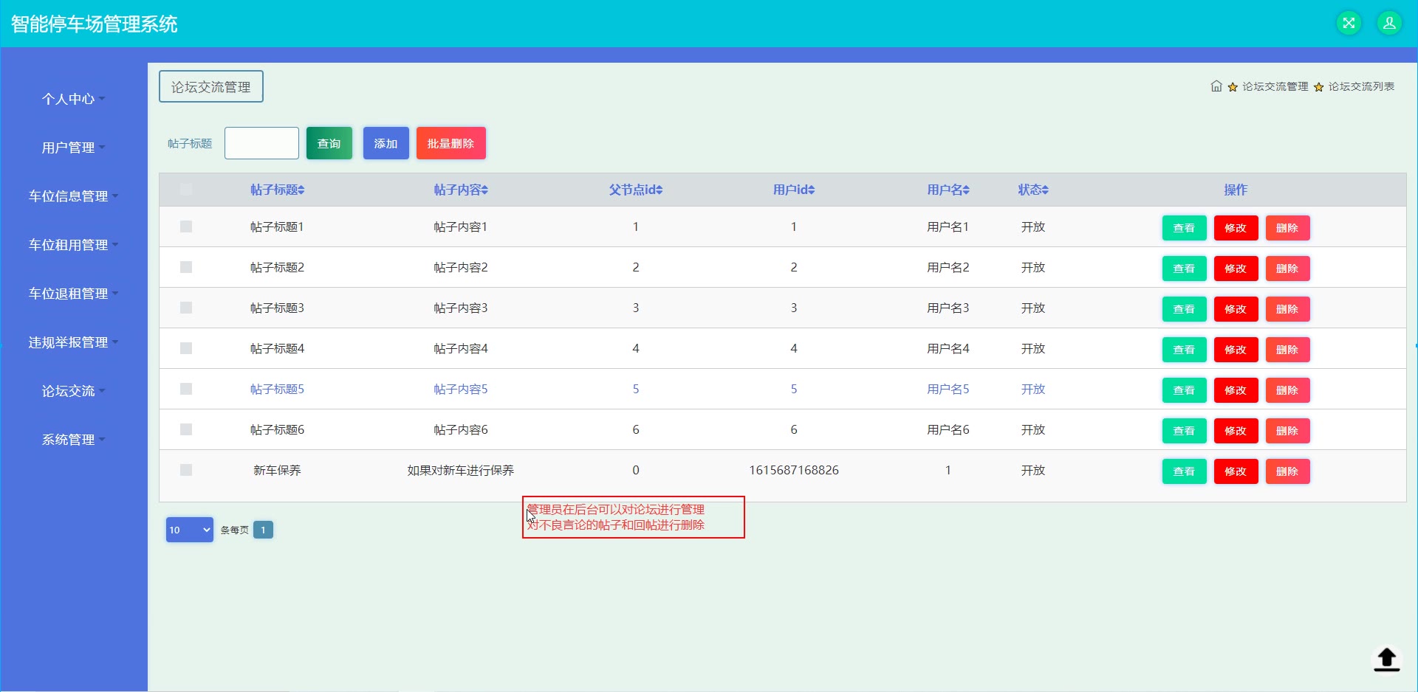Sort by 父节点id column arrows
1418x692 pixels.
tap(660, 190)
